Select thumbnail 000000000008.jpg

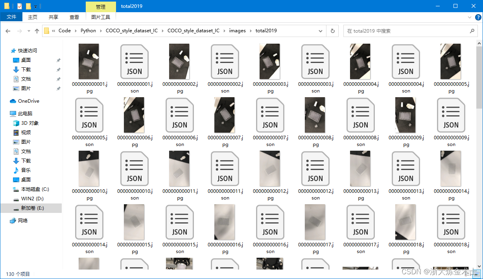pyautogui.click(x=315, y=115)
